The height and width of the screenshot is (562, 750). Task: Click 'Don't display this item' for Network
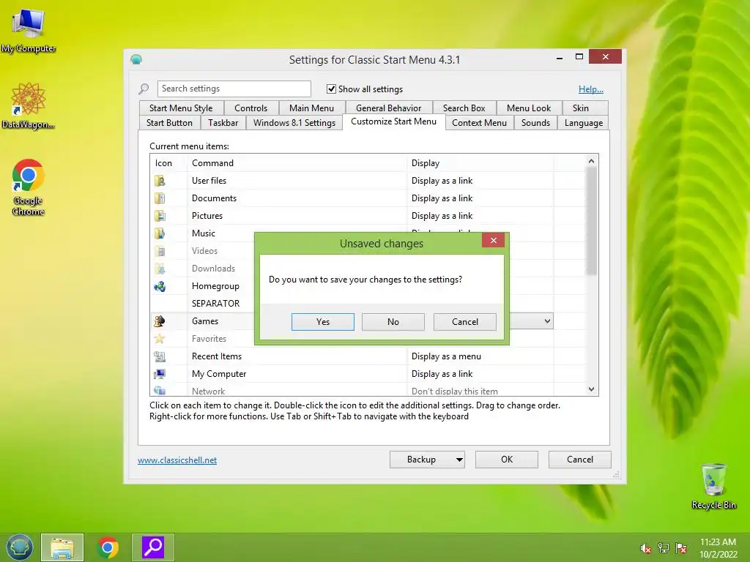pos(454,391)
